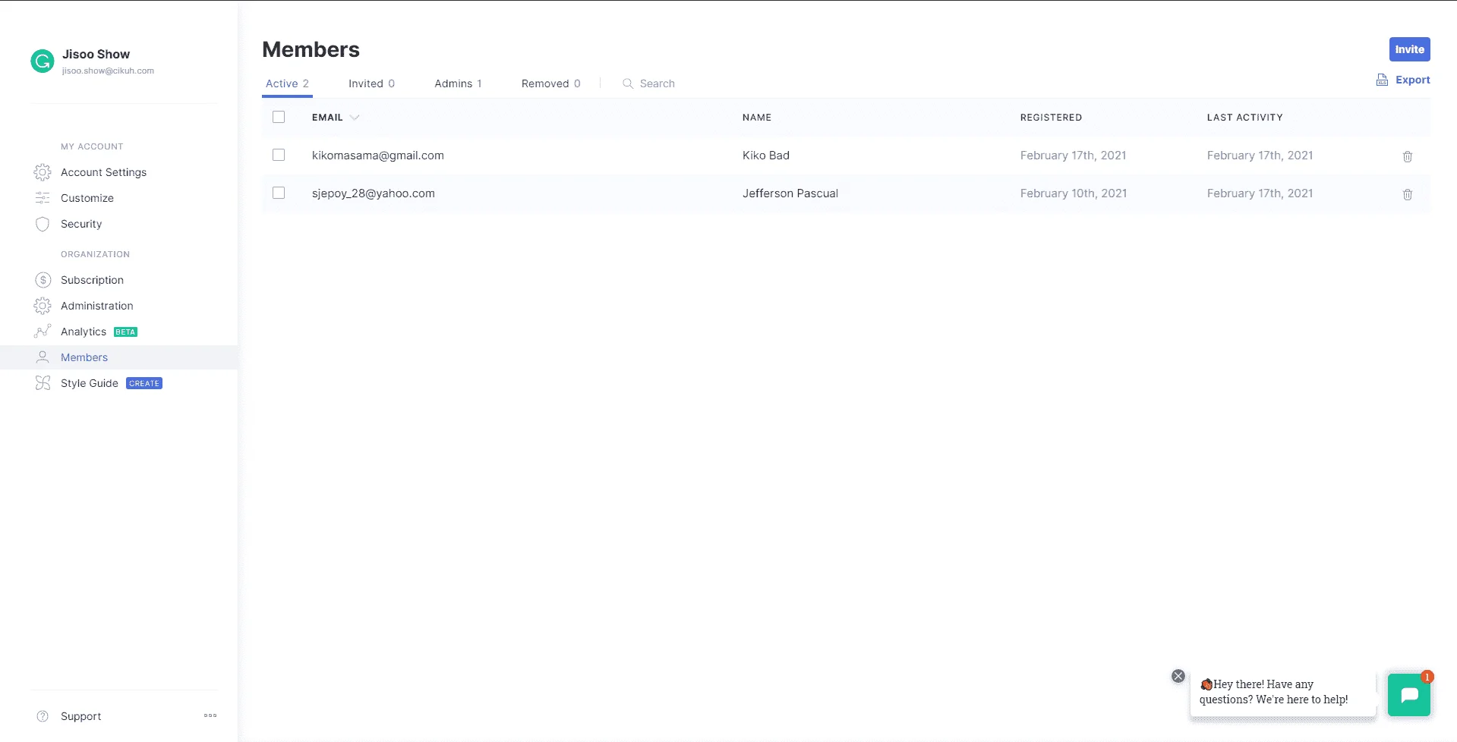Click the EMAIL column header
The width and height of the screenshot is (1457, 742).
tap(327, 117)
